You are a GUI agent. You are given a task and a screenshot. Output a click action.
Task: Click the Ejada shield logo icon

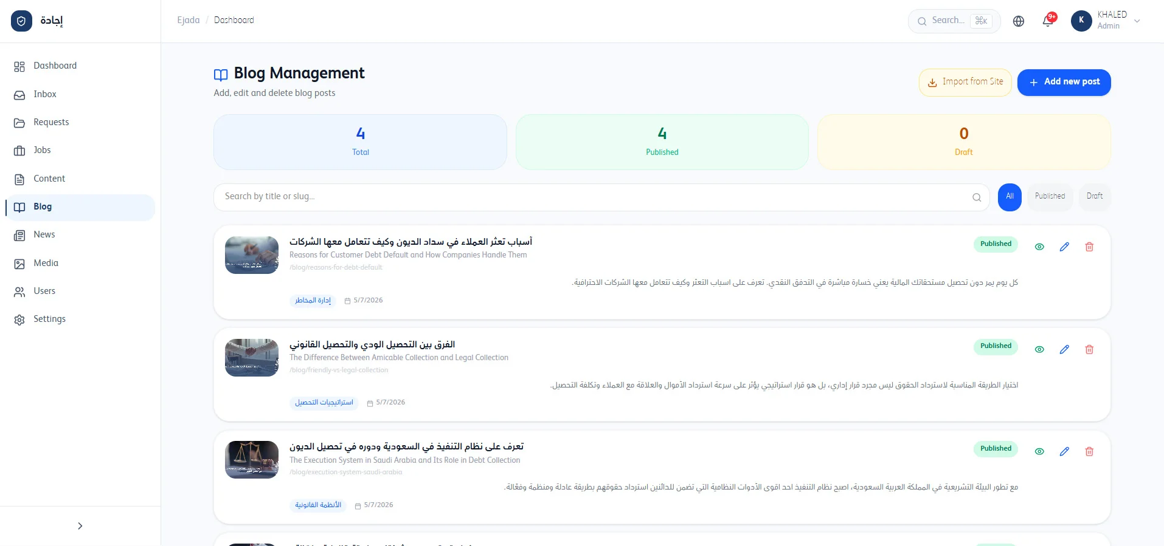click(21, 21)
